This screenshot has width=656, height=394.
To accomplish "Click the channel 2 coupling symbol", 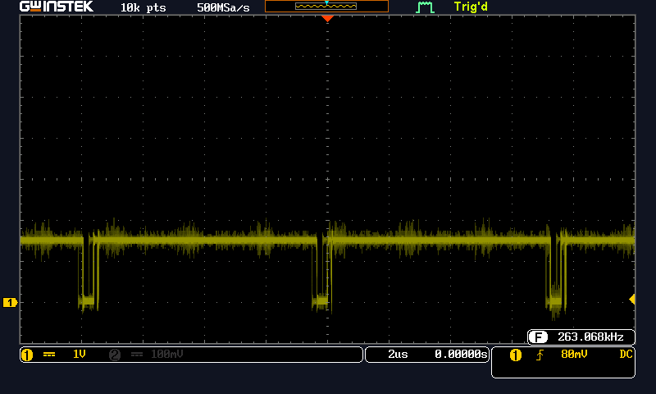I will click(137, 355).
